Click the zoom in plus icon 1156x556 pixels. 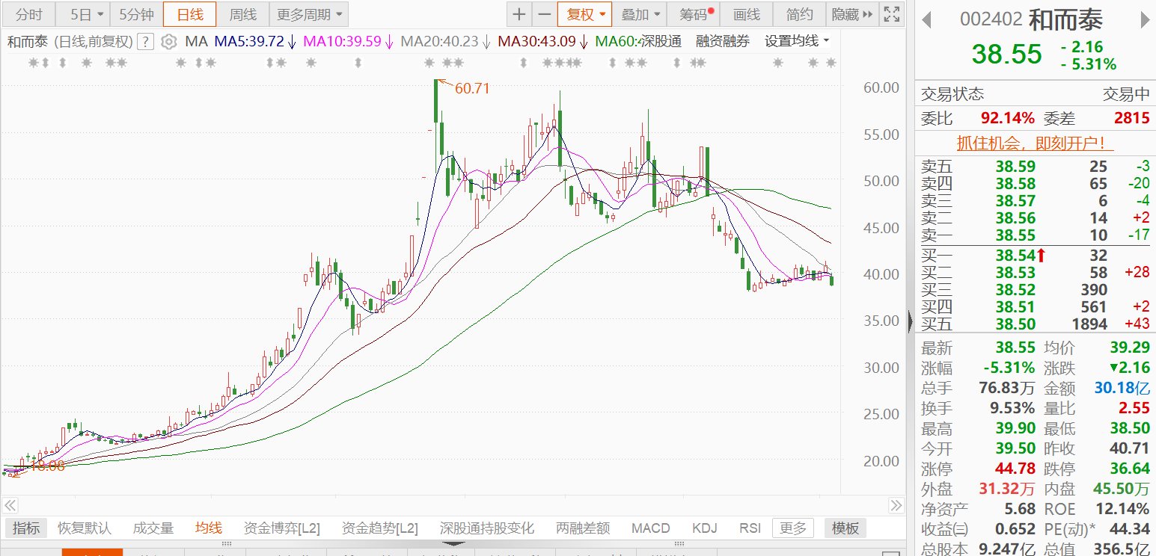click(519, 14)
